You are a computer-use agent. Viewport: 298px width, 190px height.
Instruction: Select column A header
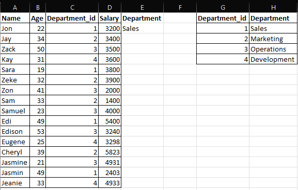[x=15, y=8]
